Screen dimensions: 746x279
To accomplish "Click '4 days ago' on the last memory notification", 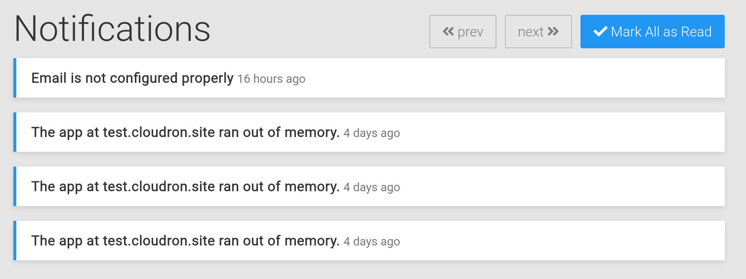I will coord(372,242).
